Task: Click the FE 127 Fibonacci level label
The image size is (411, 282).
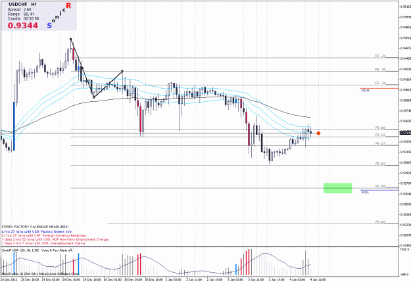Action: point(380,143)
